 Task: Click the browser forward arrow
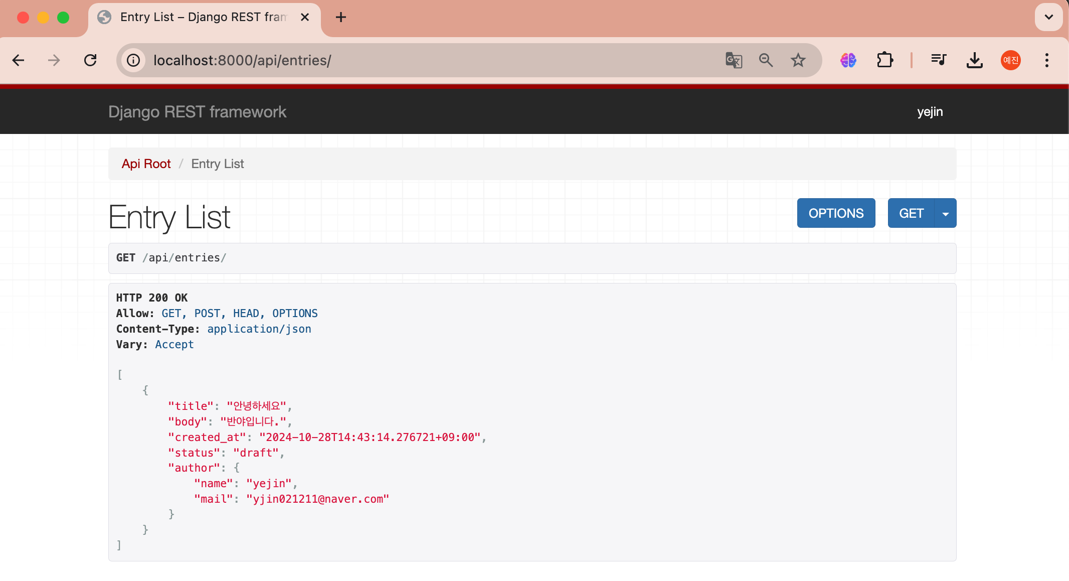(x=54, y=61)
